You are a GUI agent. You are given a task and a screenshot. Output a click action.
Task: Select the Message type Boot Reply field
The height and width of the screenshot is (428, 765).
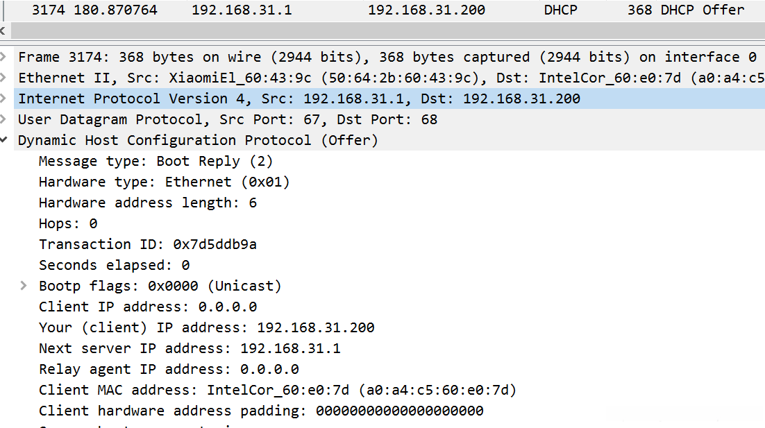[x=155, y=161]
